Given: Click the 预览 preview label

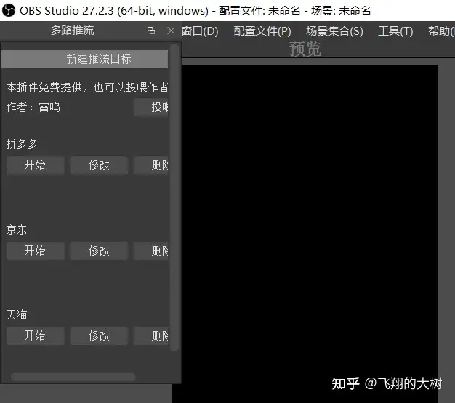Looking at the screenshot, I should pyautogui.click(x=305, y=49).
